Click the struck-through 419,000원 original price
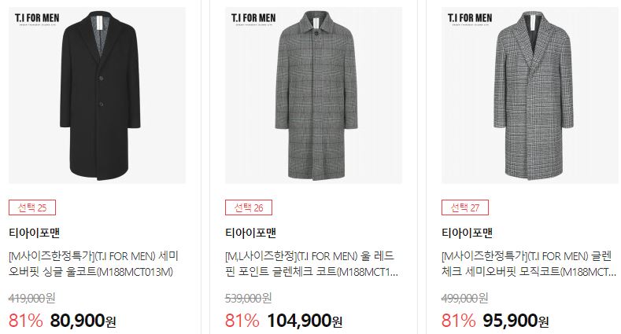The width and height of the screenshot is (621, 334). (31, 298)
